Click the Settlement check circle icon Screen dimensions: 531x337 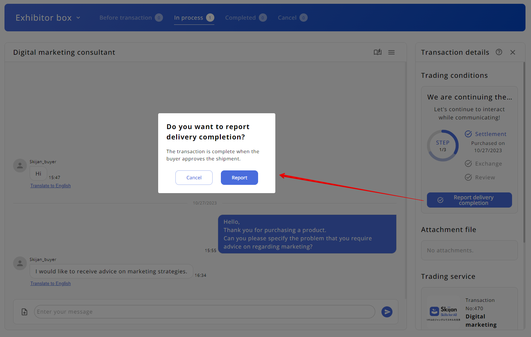pos(468,134)
